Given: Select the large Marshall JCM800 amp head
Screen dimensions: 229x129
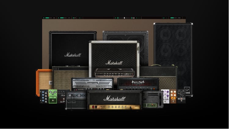Looking at the screenshot, I should [x=115, y=100].
